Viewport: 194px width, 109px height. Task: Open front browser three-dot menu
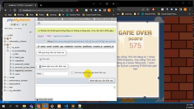tap(114, 10)
